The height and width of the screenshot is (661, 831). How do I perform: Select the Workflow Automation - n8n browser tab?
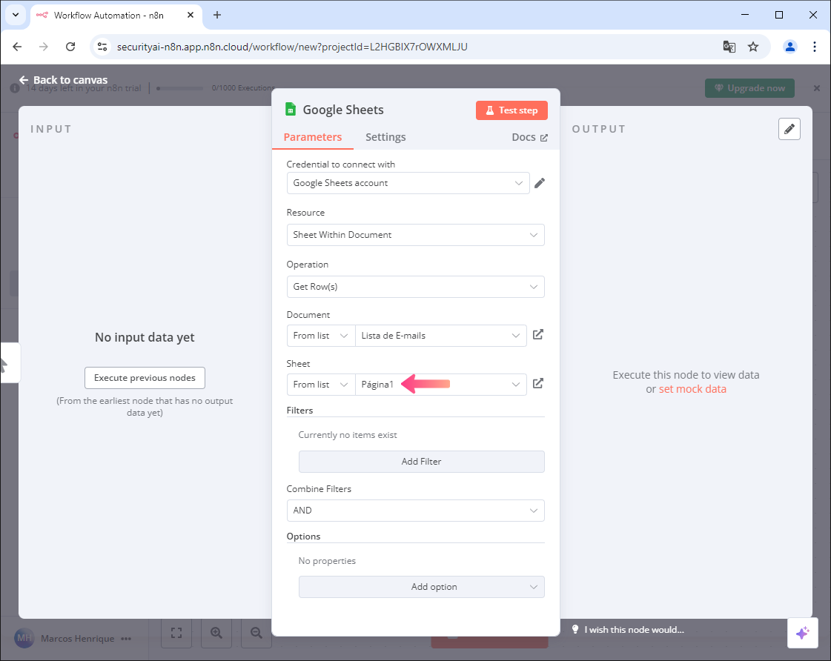click(x=115, y=16)
